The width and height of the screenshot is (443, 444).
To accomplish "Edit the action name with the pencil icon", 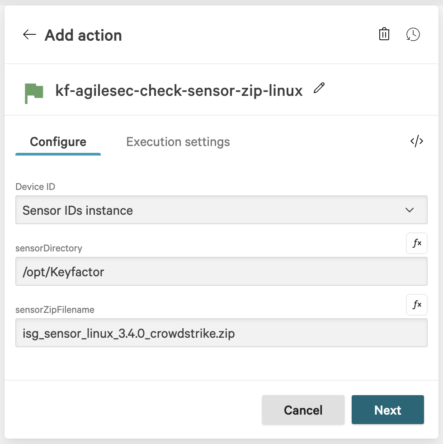I will click(319, 88).
